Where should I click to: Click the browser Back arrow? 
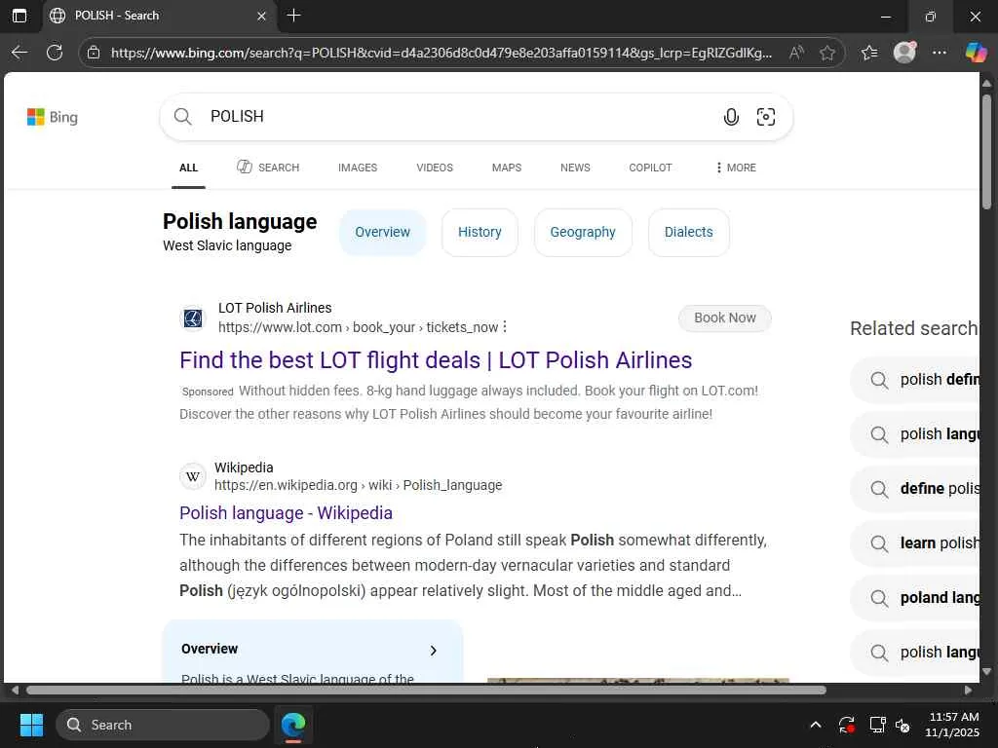coord(19,53)
